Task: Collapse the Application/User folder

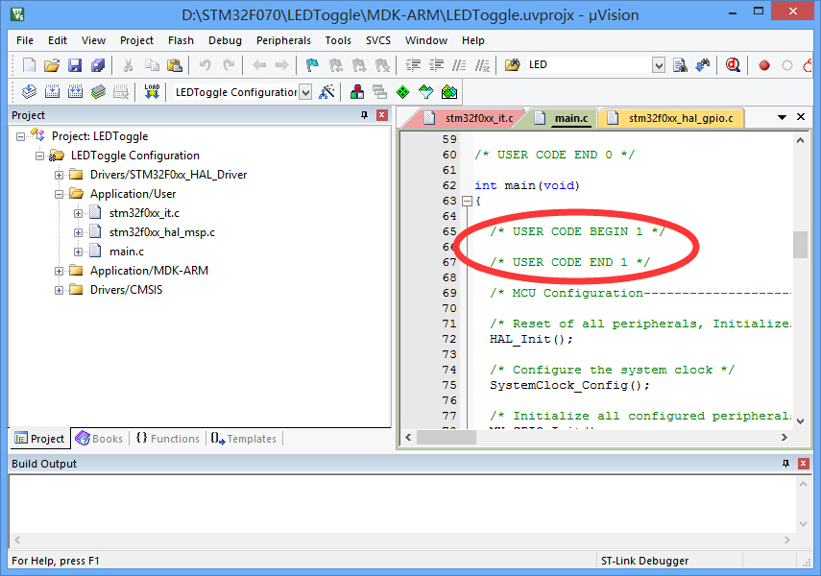Action: (x=60, y=194)
